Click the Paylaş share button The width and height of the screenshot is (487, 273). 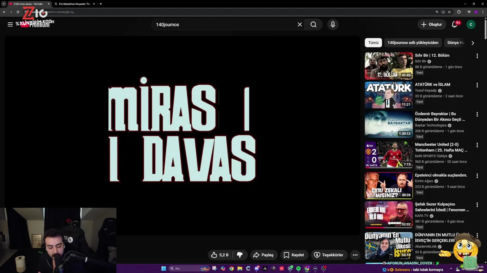coord(263,255)
